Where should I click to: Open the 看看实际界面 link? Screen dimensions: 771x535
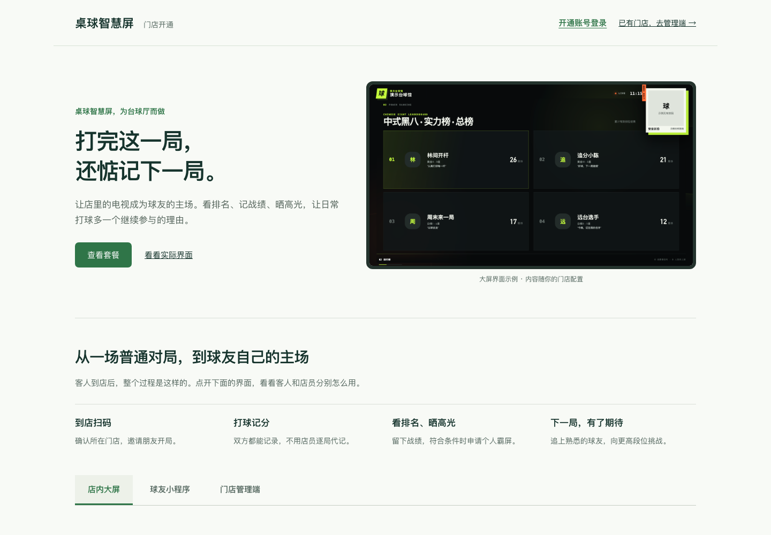click(x=169, y=255)
